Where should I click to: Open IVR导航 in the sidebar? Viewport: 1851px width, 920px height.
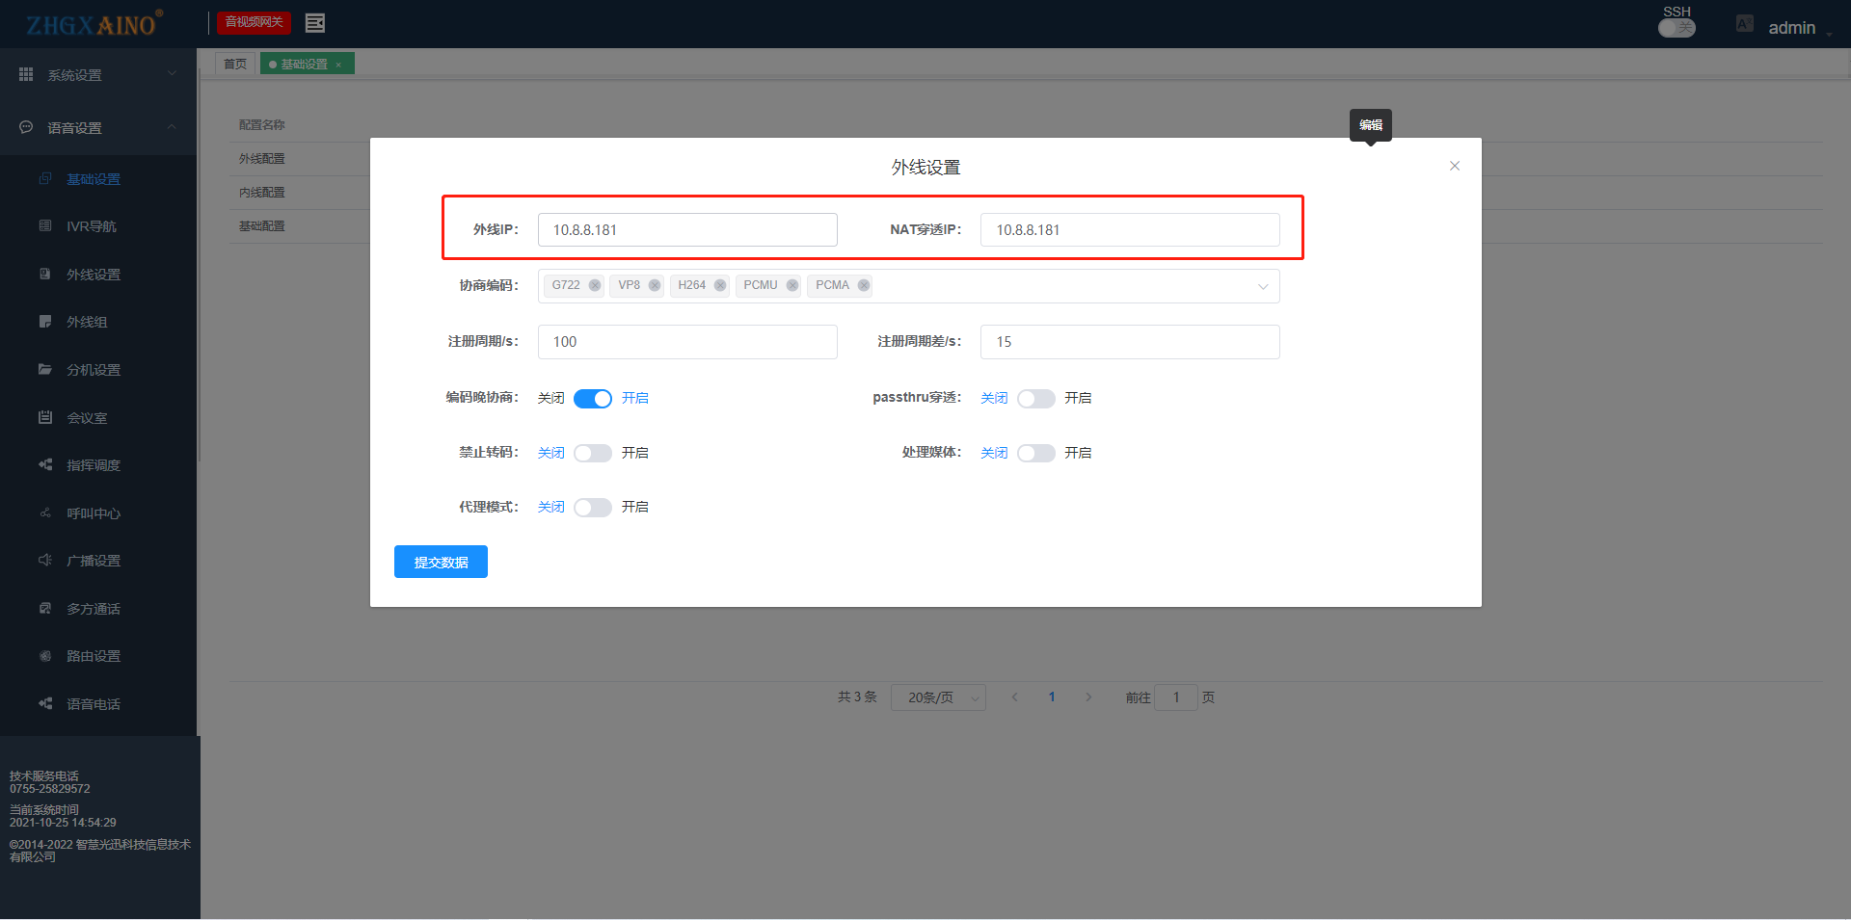click(92, 226)
